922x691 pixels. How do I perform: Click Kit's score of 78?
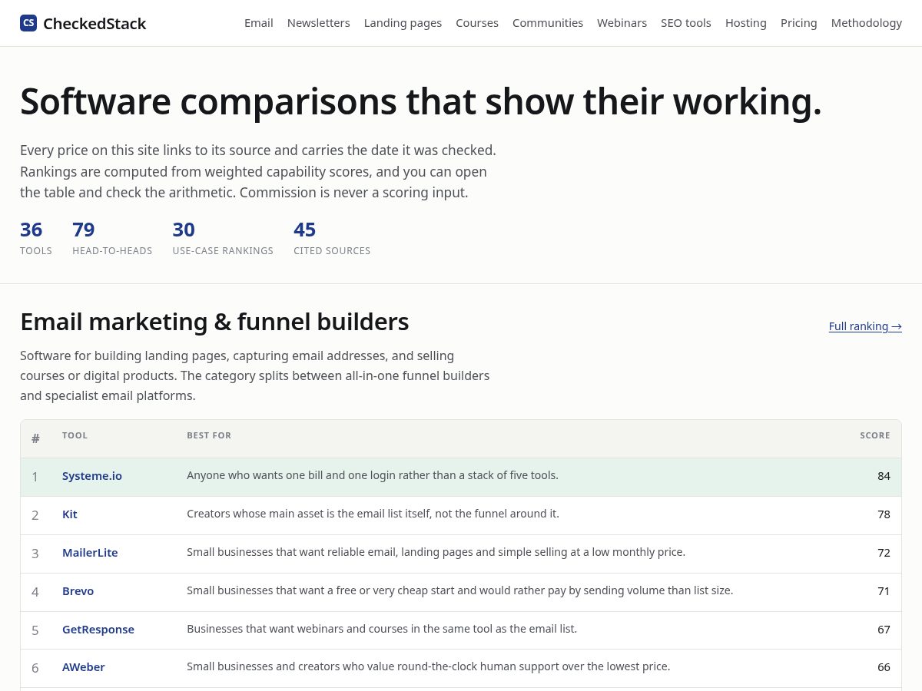tap(884, 514)
